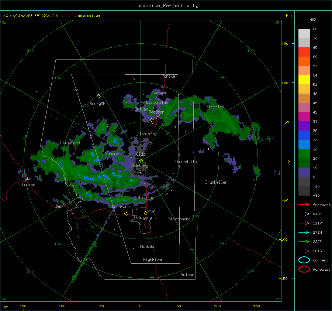The height and width of the screenshot is (311, 332).
Task: Choose the green 22JP arrow legend entry
Action: tap(304, 241)
